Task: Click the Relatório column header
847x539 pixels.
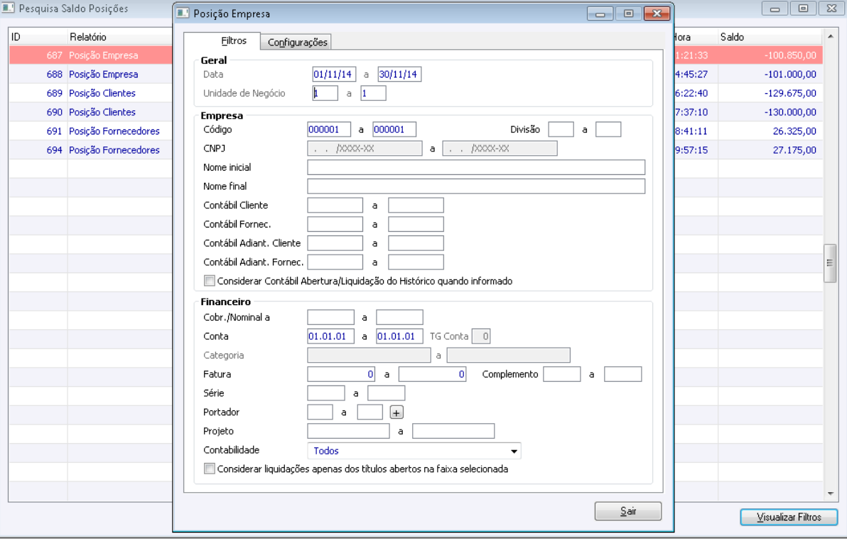Action: tap(120, 37)
